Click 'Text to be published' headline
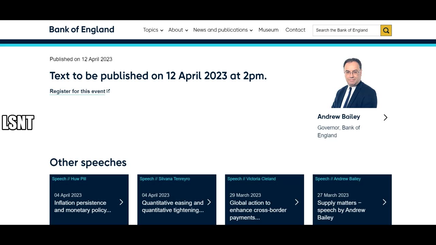The image size is (436, 245). point(158,76)
